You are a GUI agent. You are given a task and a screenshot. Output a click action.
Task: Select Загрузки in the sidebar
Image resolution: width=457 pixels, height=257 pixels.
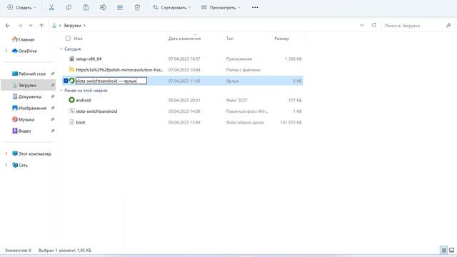(x=28, y=85)
